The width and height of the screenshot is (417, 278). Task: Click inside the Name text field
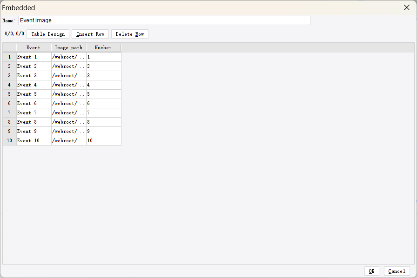[x=163, y=20]
